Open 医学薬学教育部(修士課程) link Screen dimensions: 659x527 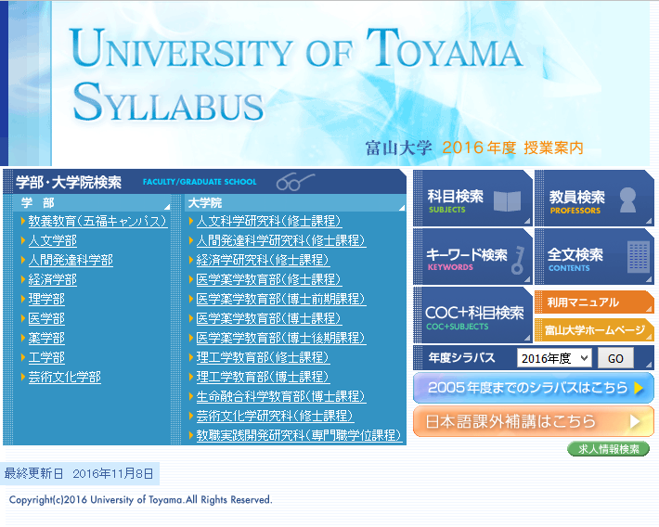(269, 279)
